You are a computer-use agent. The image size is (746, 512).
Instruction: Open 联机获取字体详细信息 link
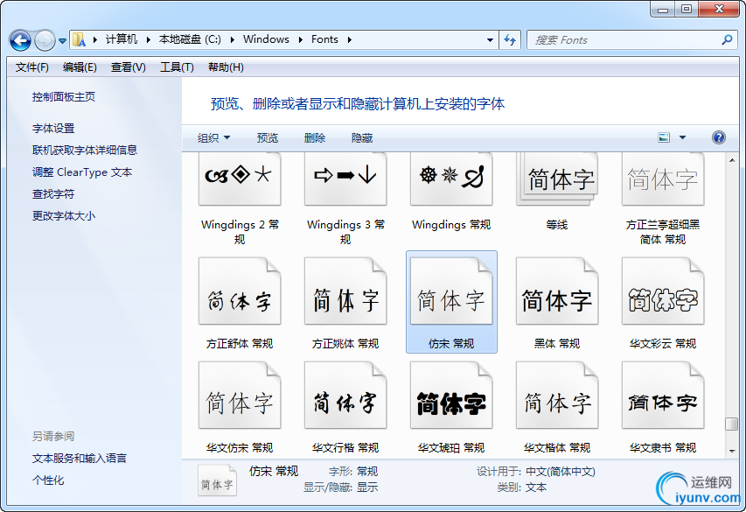pos(85,151)
